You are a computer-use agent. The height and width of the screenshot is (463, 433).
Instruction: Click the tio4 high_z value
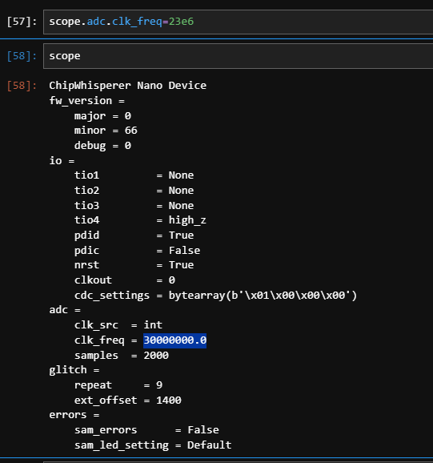point(187,220)
